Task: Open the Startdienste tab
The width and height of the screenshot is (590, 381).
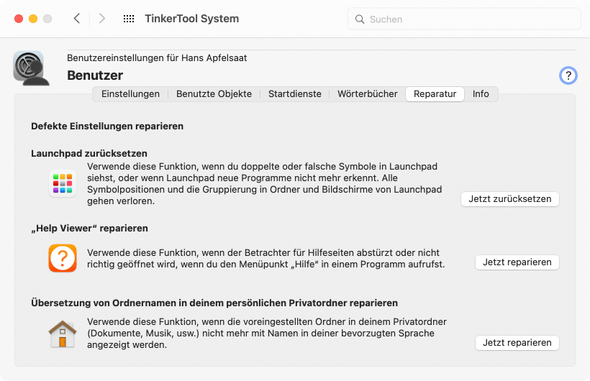Action: (294, 94)
